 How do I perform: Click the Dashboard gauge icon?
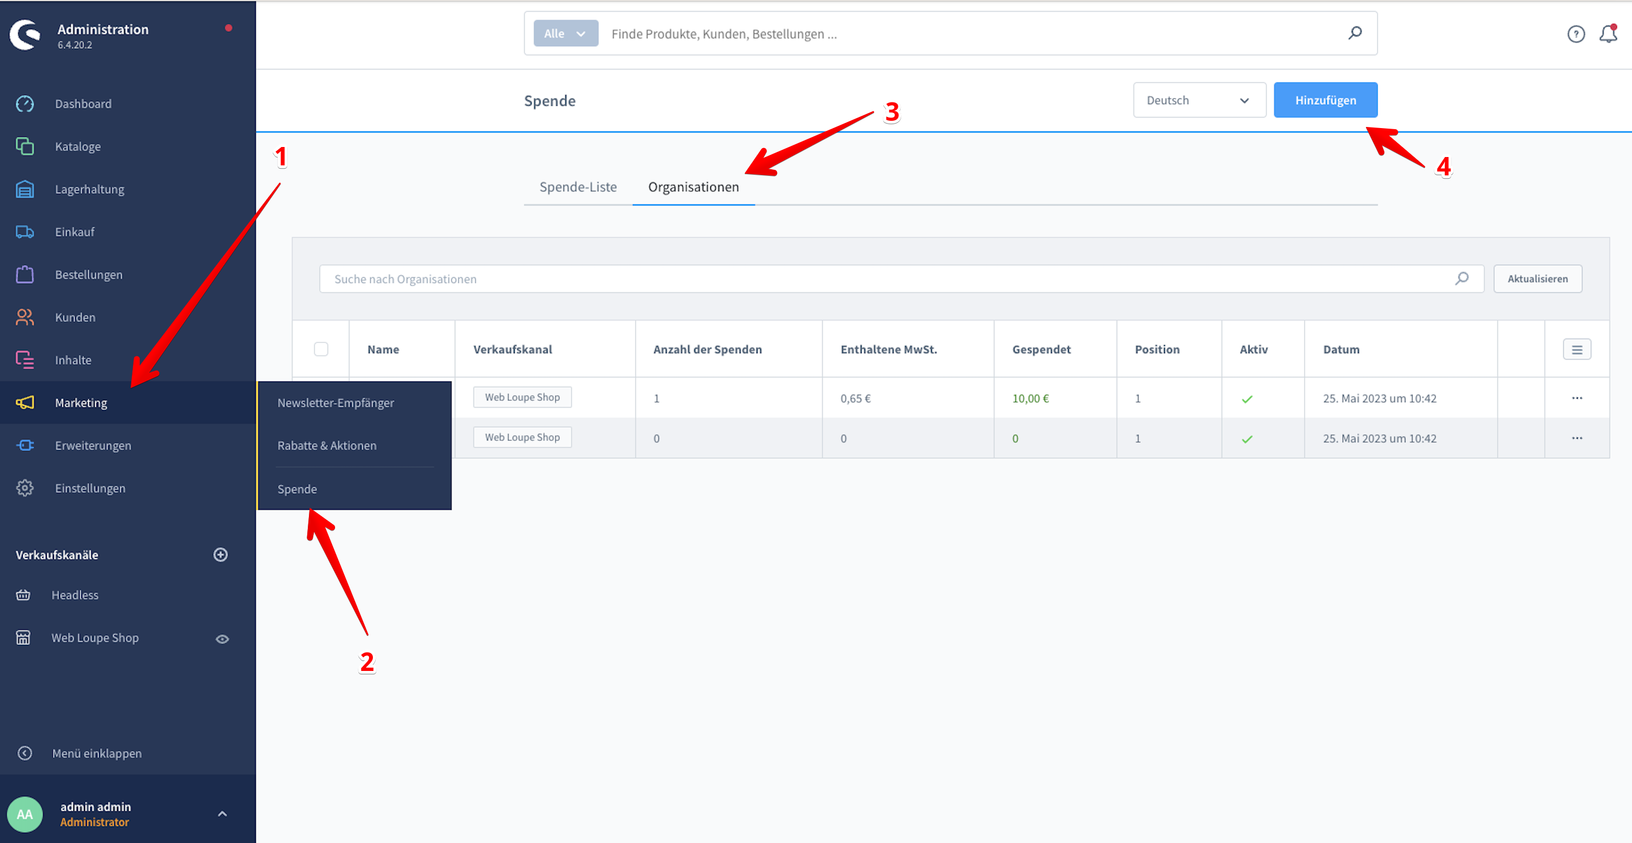[x=24, y=104]
